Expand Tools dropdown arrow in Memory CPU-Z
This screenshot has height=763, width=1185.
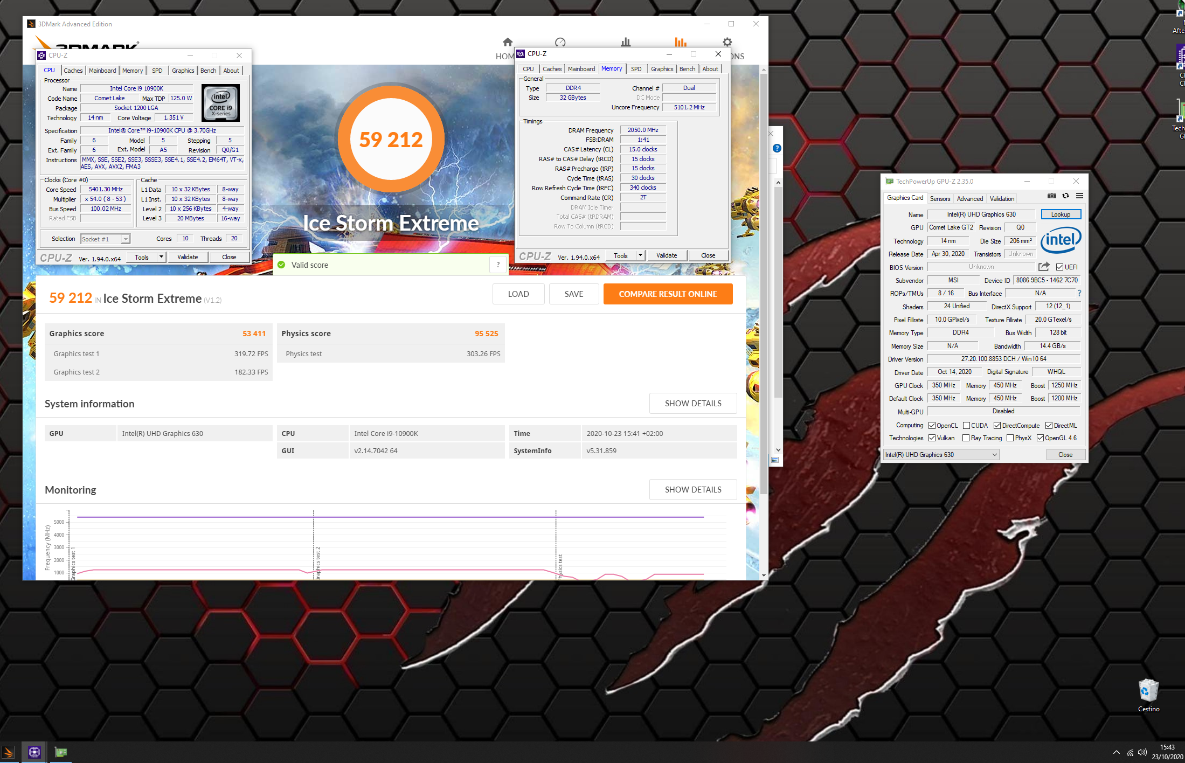click(x=640, y=255)
